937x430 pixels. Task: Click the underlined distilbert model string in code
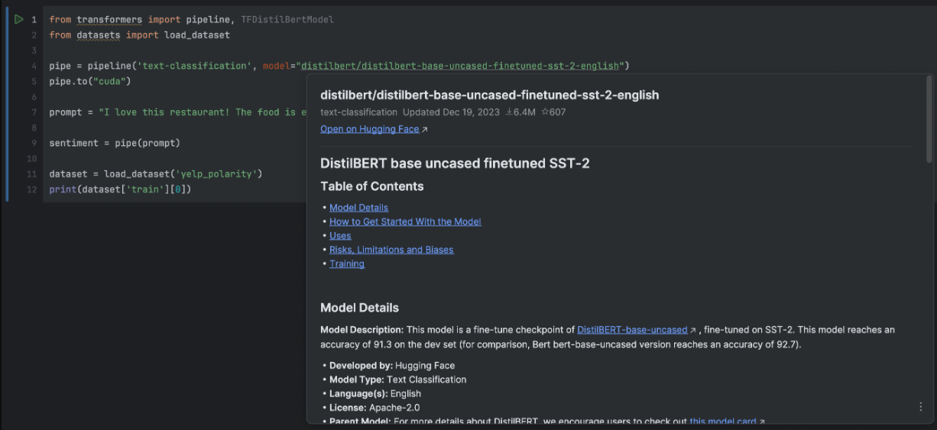pyautogui.click(x=460, y=66)
